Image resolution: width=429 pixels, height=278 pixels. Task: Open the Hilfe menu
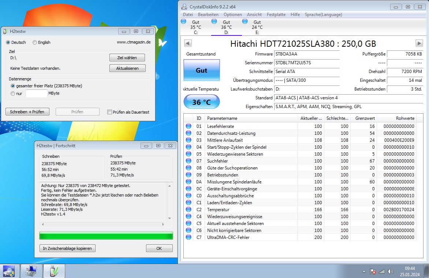coord(295,15)
